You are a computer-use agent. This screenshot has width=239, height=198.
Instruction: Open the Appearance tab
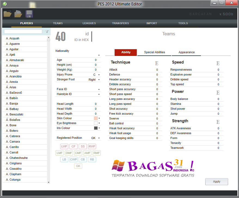(186, 52)
